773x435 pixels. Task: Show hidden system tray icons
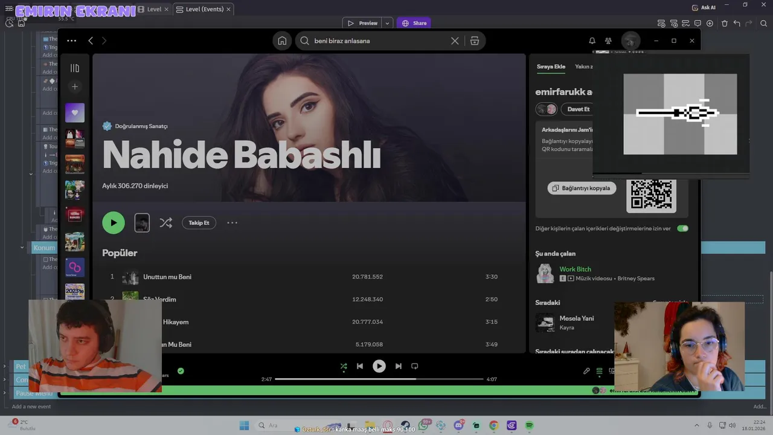click(696, 425)
